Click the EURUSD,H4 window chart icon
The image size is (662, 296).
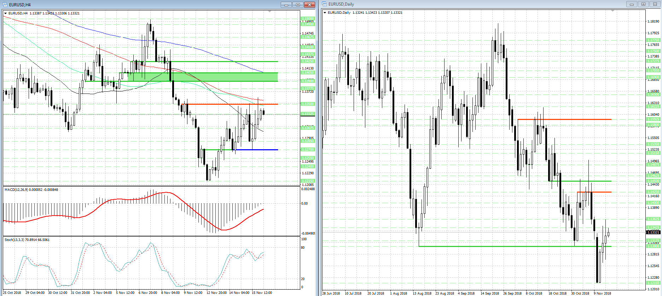click(5, 5)
